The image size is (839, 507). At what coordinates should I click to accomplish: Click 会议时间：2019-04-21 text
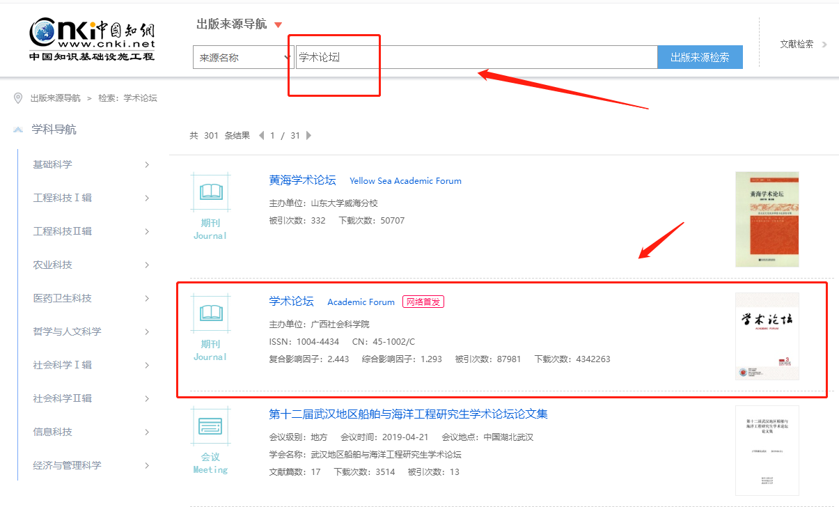pyautogui.click(x=384, y=437)
